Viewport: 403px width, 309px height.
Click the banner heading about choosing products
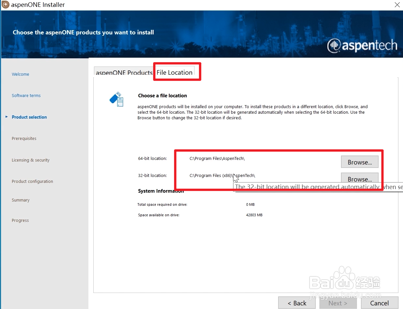pyautogui.click(x=83, y=32)
